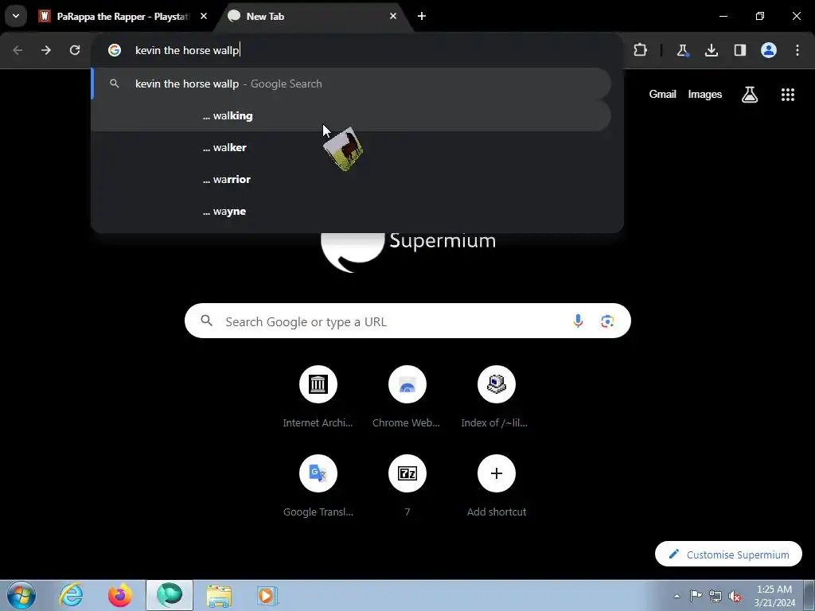Choose 'kevin the horse wallp - Google Search' suggestion
Viewport: 815px width, 611px height.
[x=351, y=84]
